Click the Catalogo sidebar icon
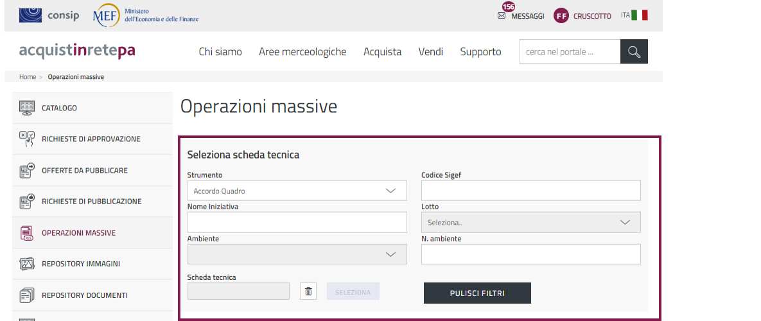Viewport: 761px width, 321px height. [26, 108]
